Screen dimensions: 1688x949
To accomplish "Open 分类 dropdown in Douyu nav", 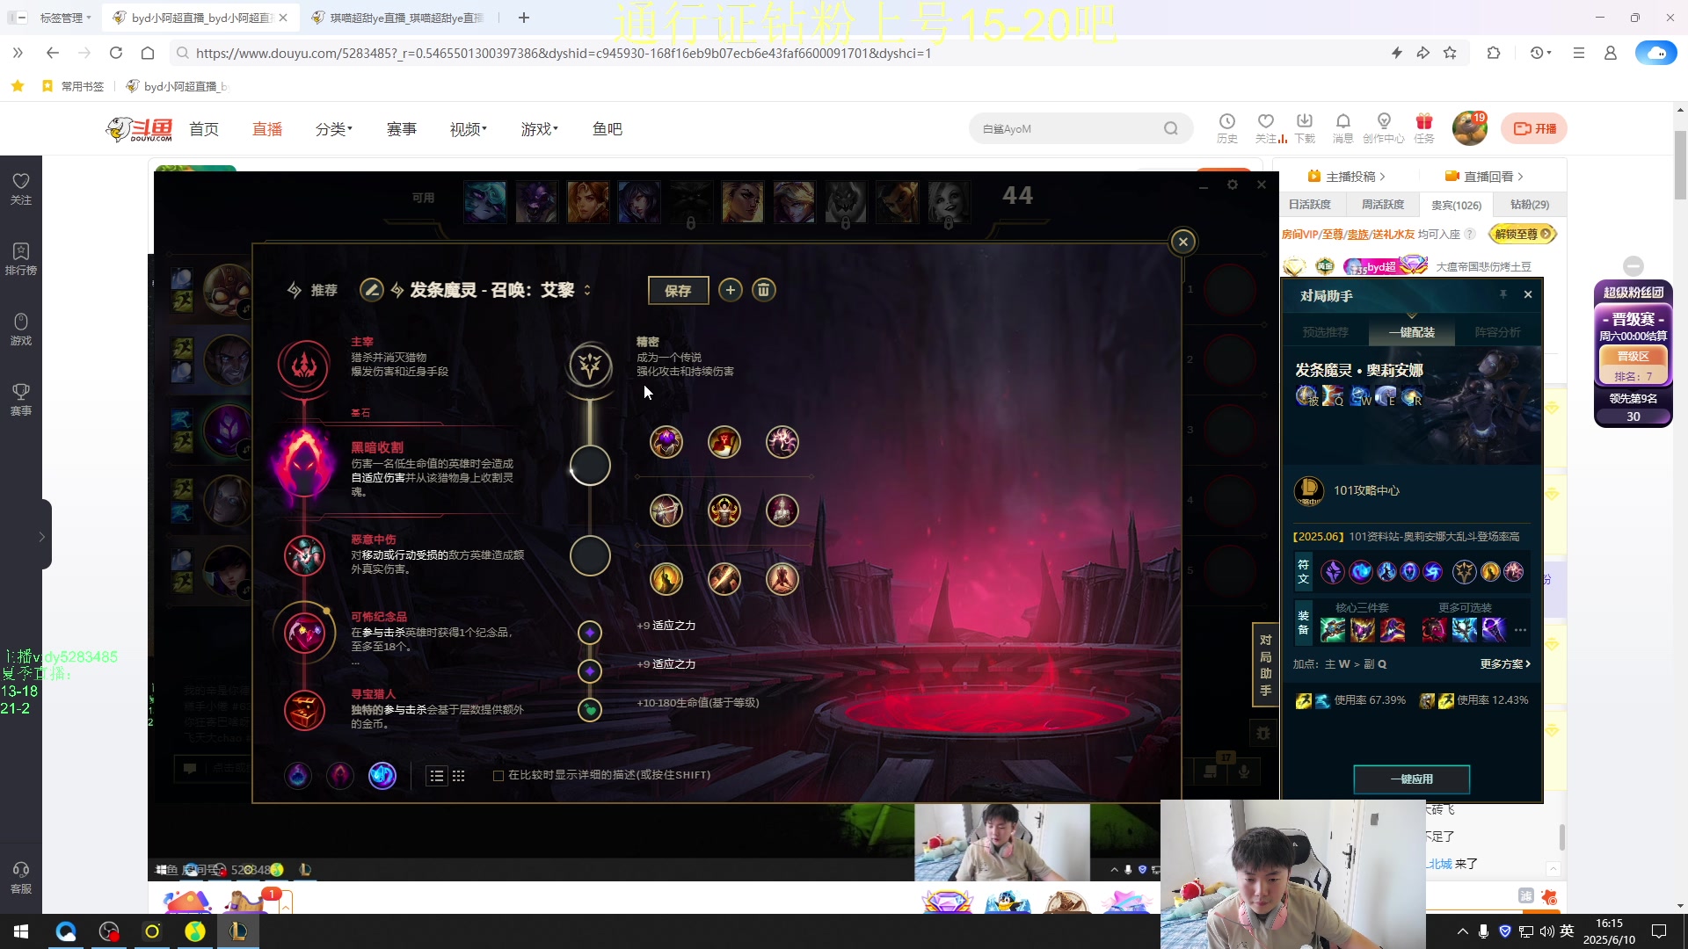I will coord(333,129).
